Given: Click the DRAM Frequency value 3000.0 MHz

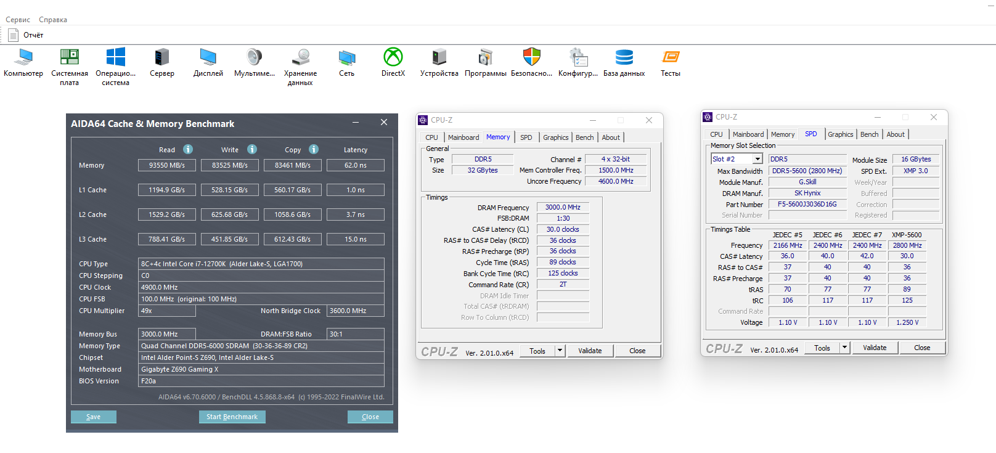Looking at the screenshot, I should [x=563, y=207].
